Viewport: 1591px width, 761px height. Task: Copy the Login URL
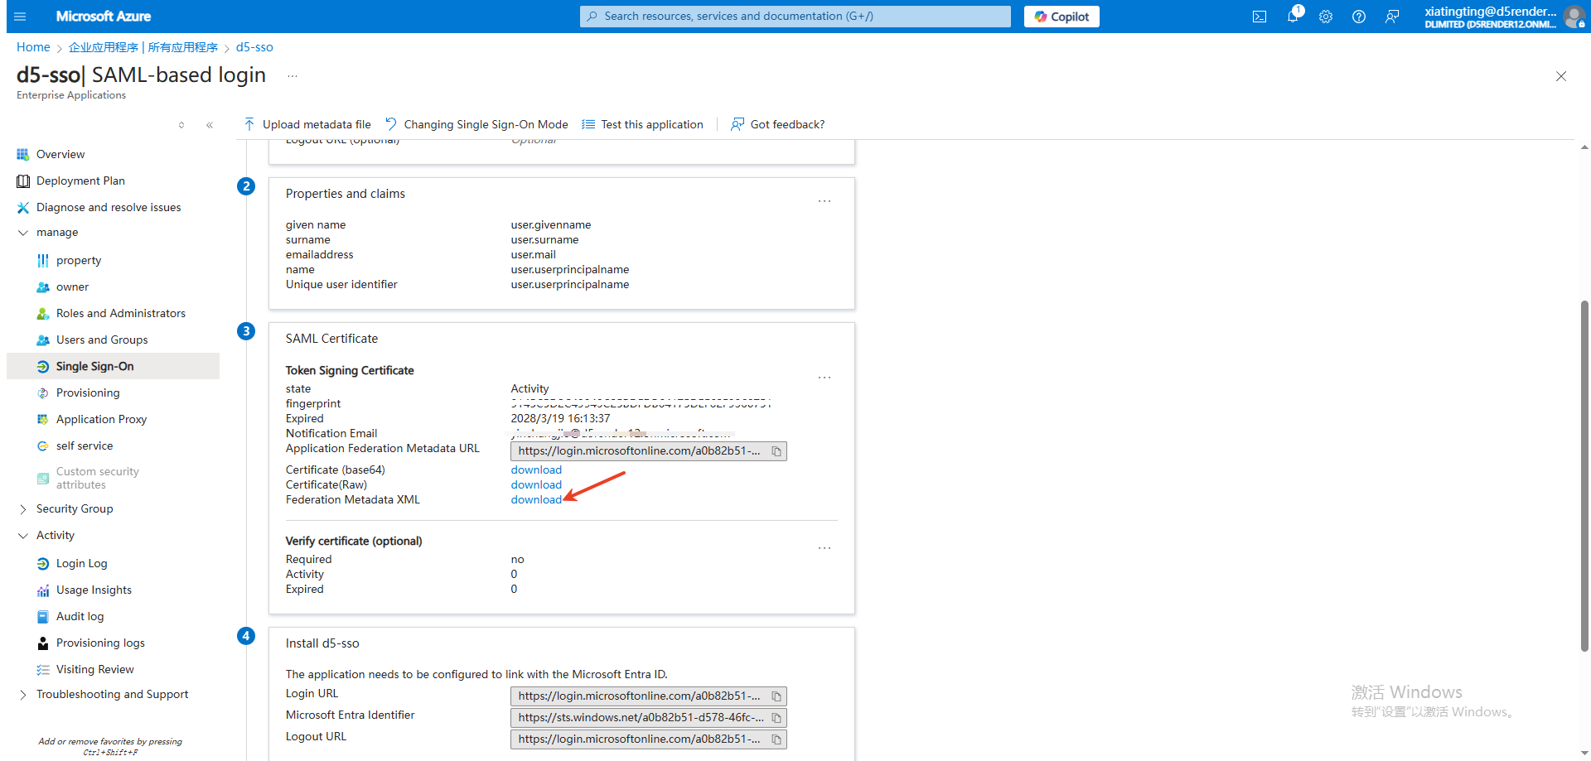click(x=776, y=696)
